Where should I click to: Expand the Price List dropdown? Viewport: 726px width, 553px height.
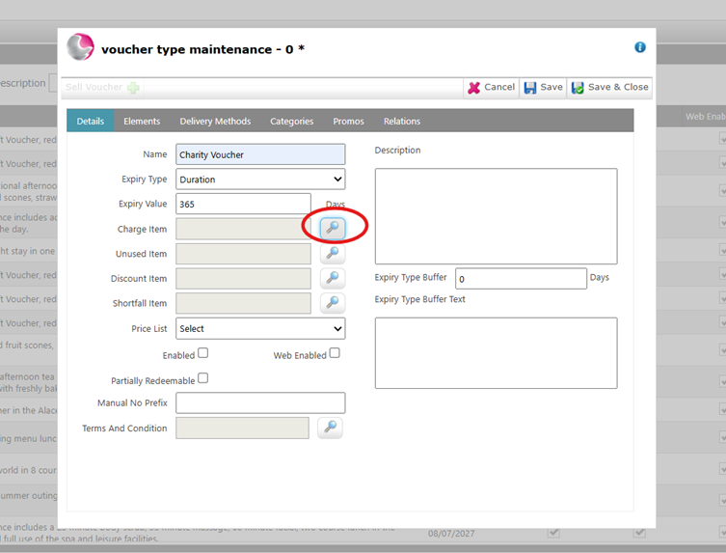pyautogui.click(x=260, y=328)
